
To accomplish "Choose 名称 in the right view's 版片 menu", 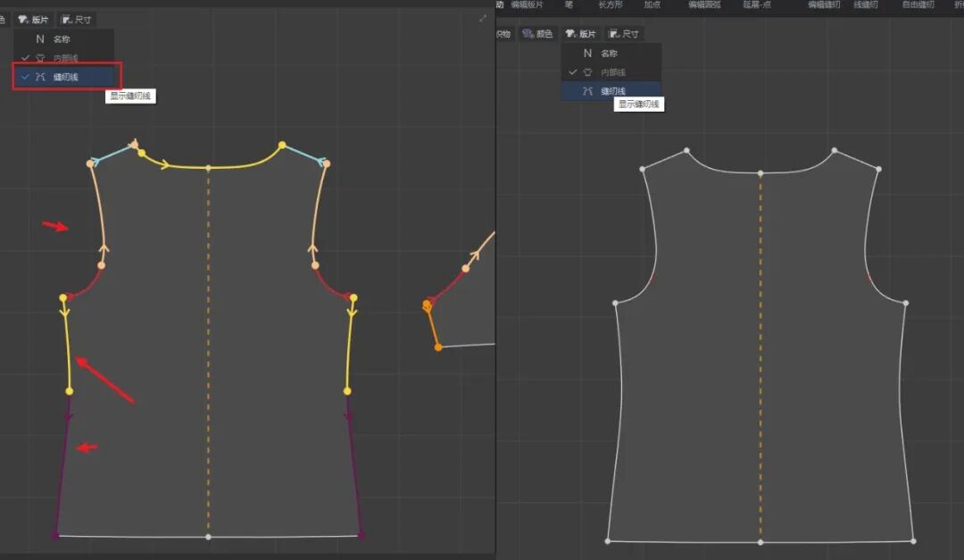I will coord(611,53).
